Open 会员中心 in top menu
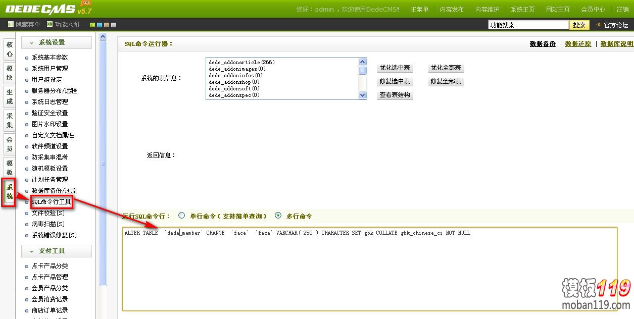 [593, 10]
